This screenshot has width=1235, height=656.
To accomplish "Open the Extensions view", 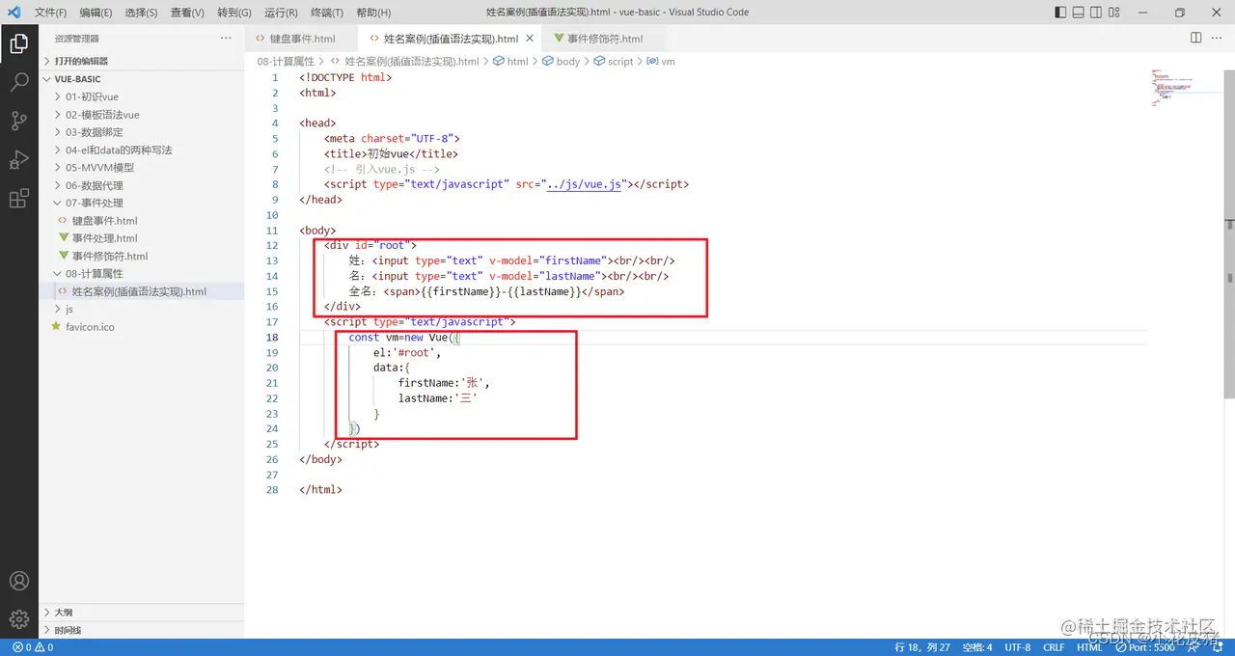I will (18, 199).
